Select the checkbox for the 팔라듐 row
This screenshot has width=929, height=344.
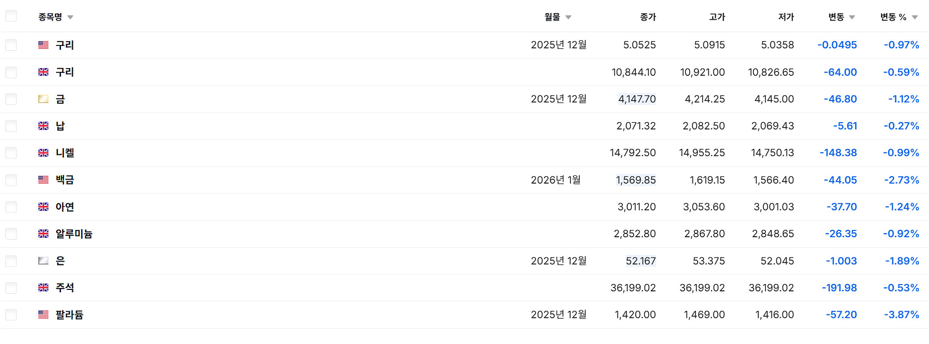coord(11,315)
